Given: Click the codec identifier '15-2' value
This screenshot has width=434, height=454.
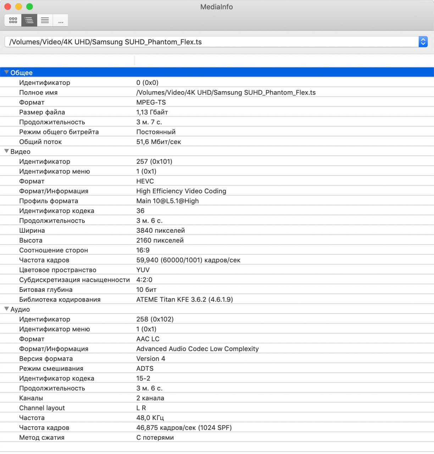Looking at the screenshot, I should [143, 378].
